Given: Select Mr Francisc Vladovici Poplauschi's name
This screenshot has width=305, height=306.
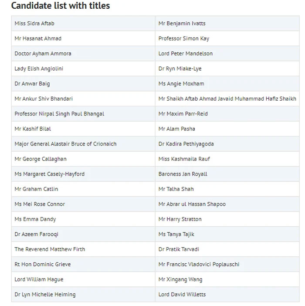Looking at the screenshot, I should tap(199, 264).
